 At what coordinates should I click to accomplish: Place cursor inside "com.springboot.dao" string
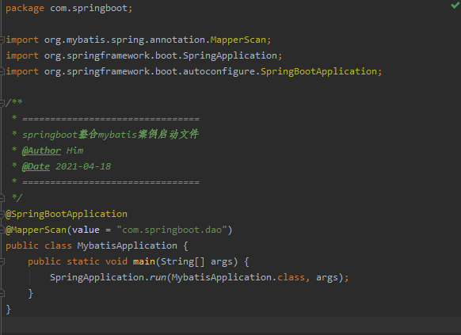[172, 230]
